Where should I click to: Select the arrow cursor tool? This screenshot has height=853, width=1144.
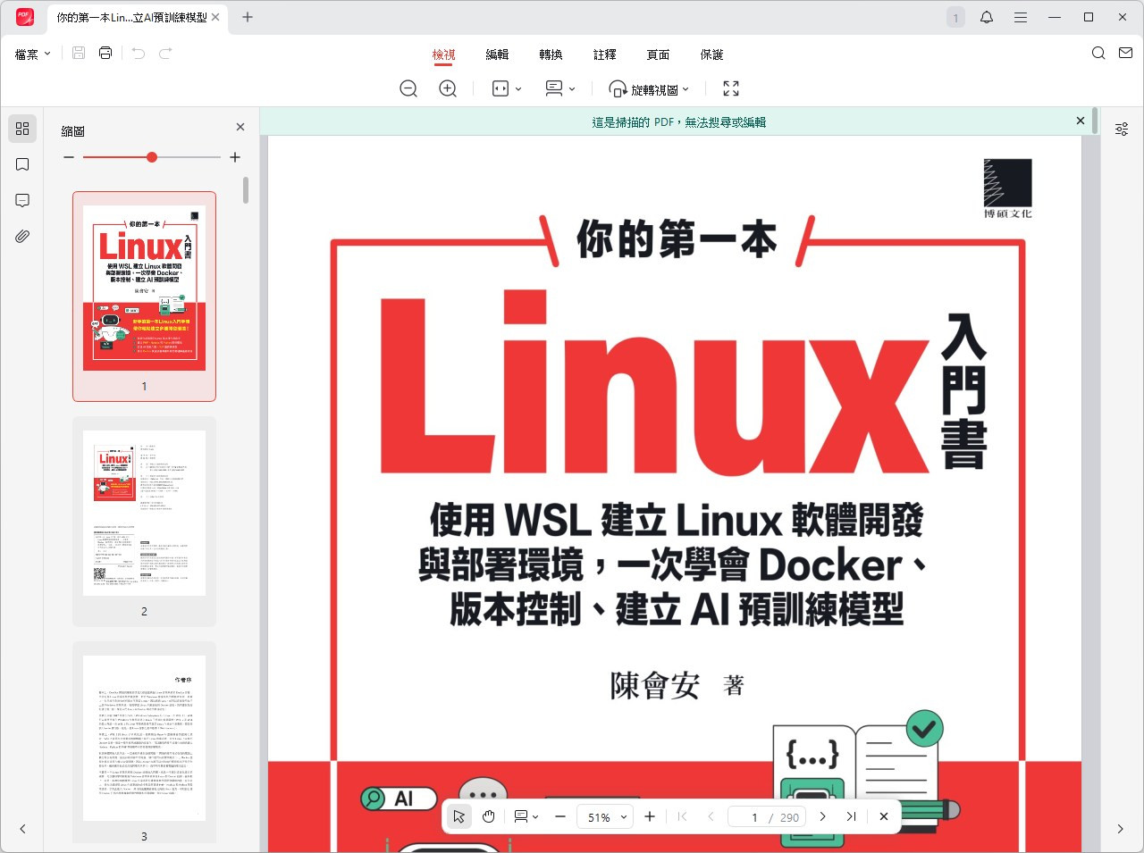click(458, 816)
